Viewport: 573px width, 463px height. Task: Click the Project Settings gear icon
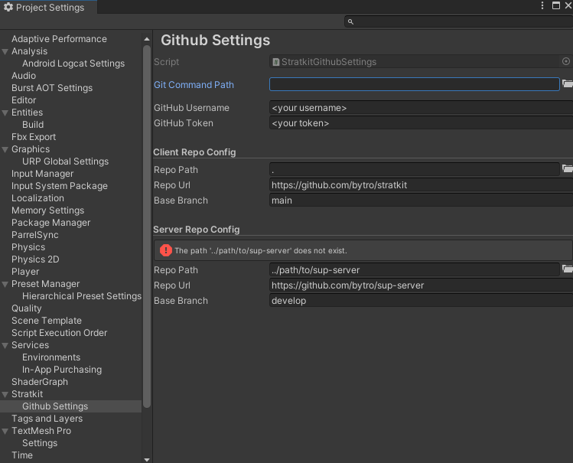[8, 7]
